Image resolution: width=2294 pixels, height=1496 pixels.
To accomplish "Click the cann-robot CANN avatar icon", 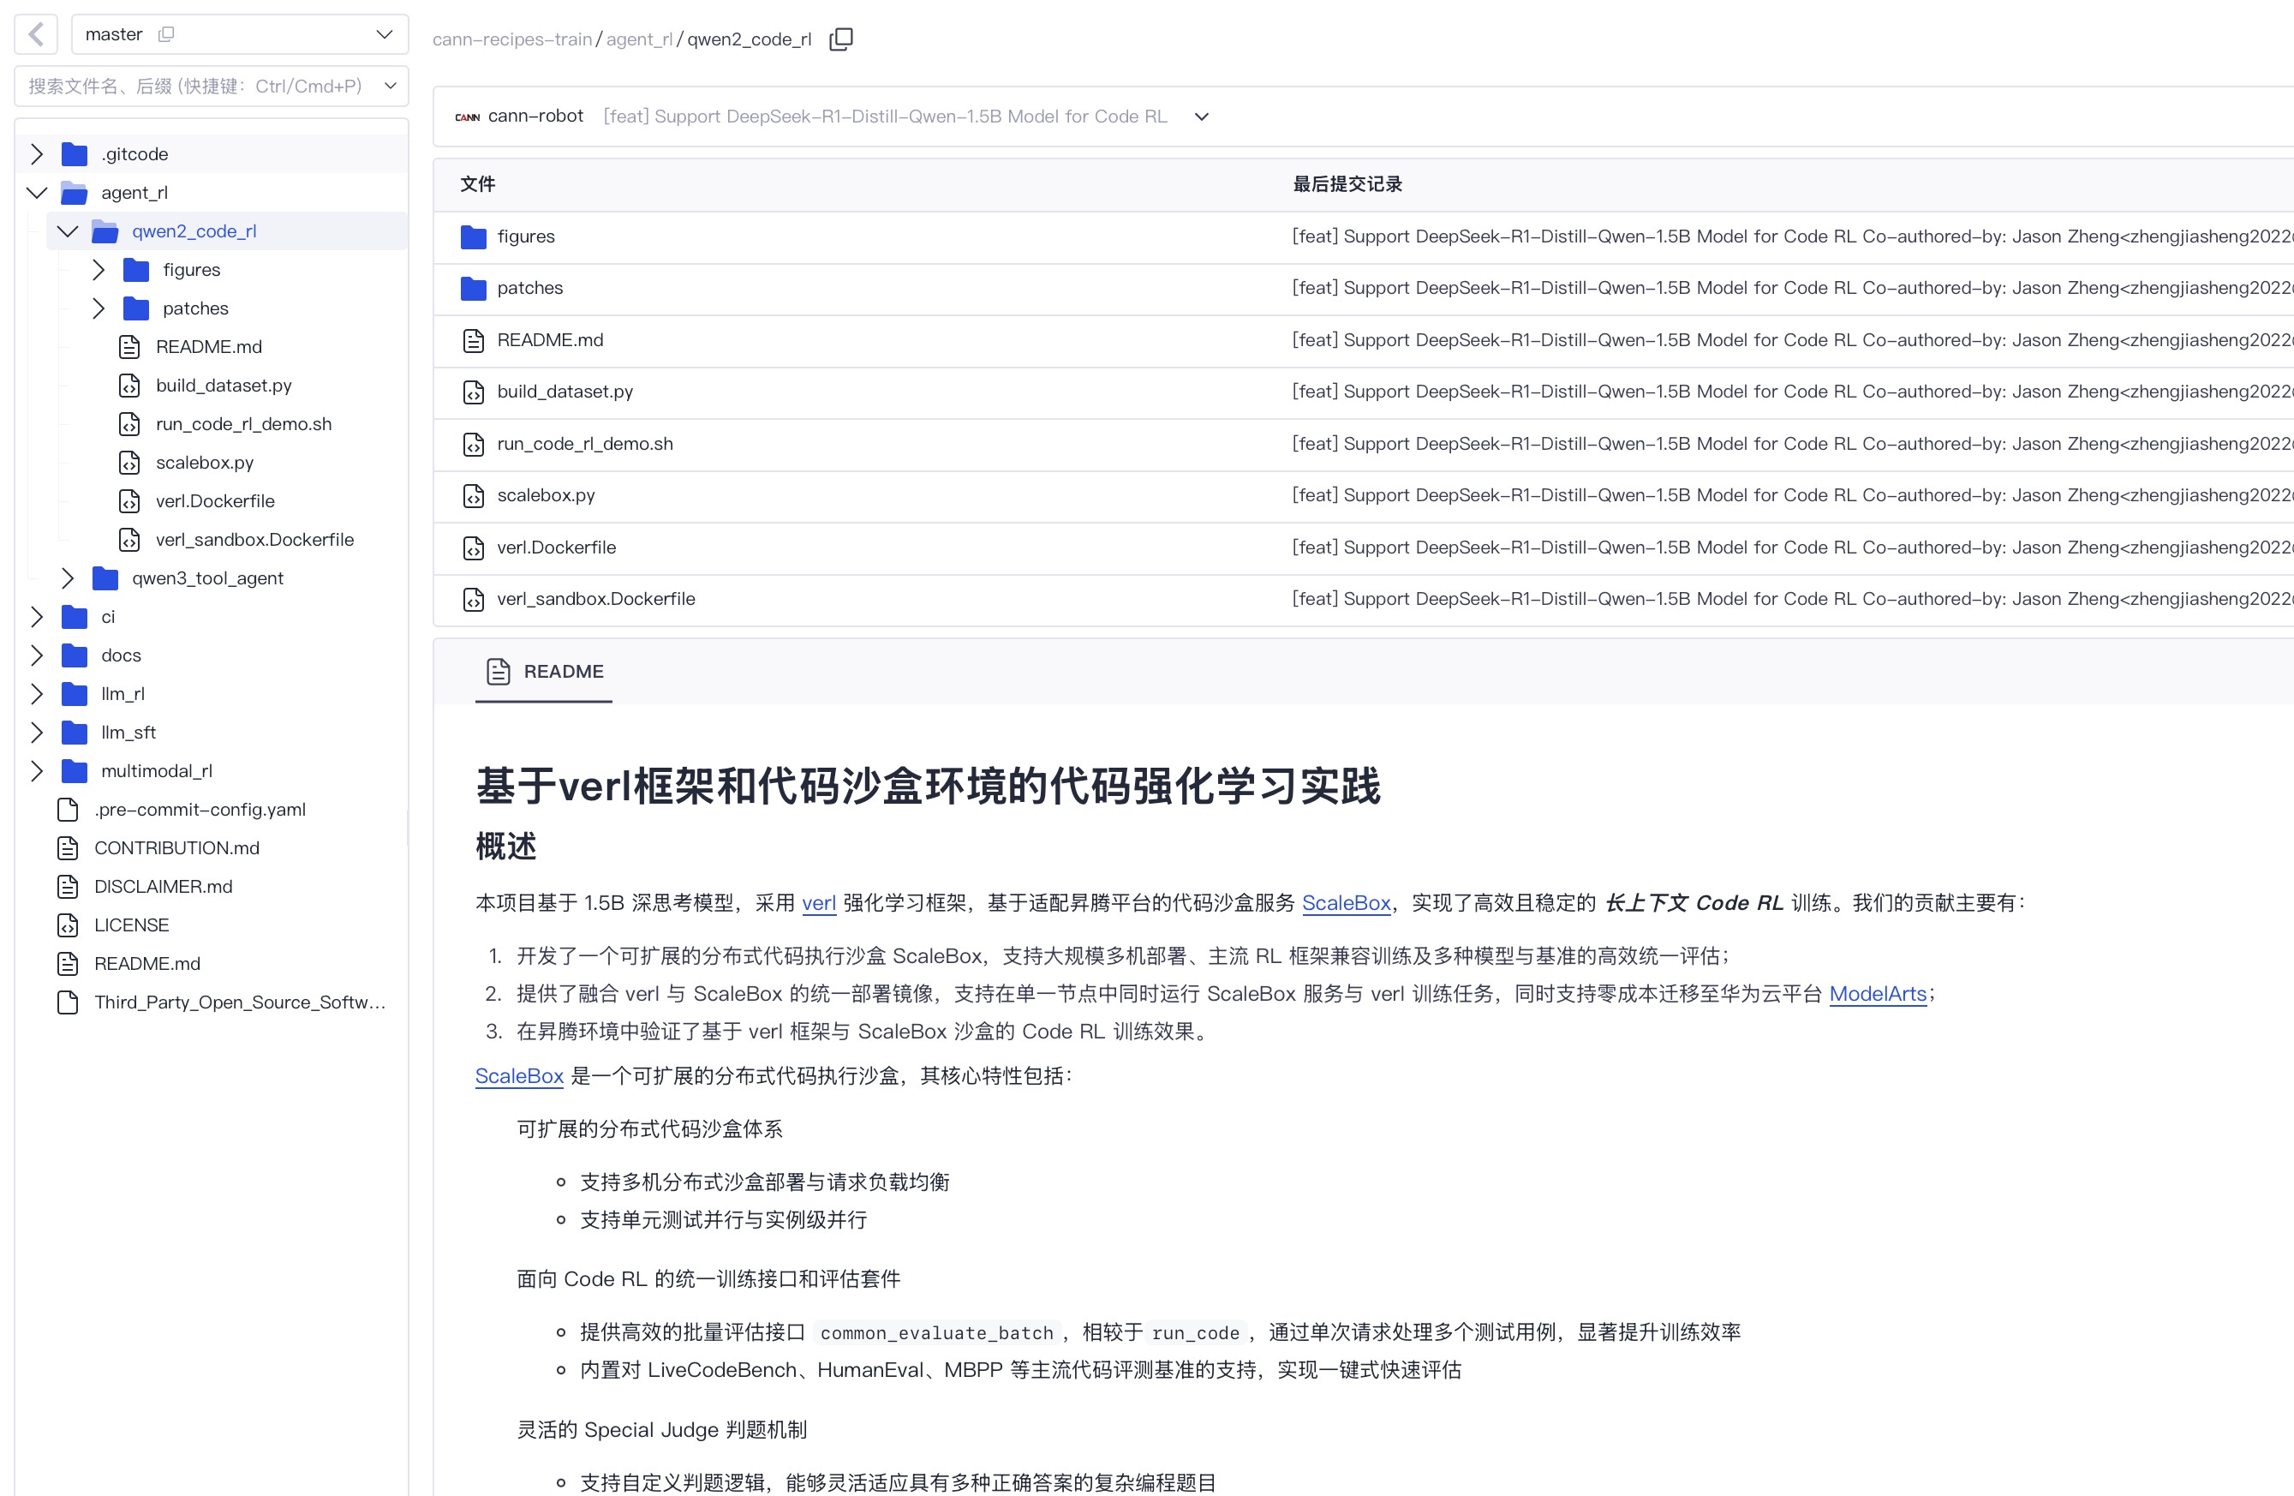I will tap(468, 117).
